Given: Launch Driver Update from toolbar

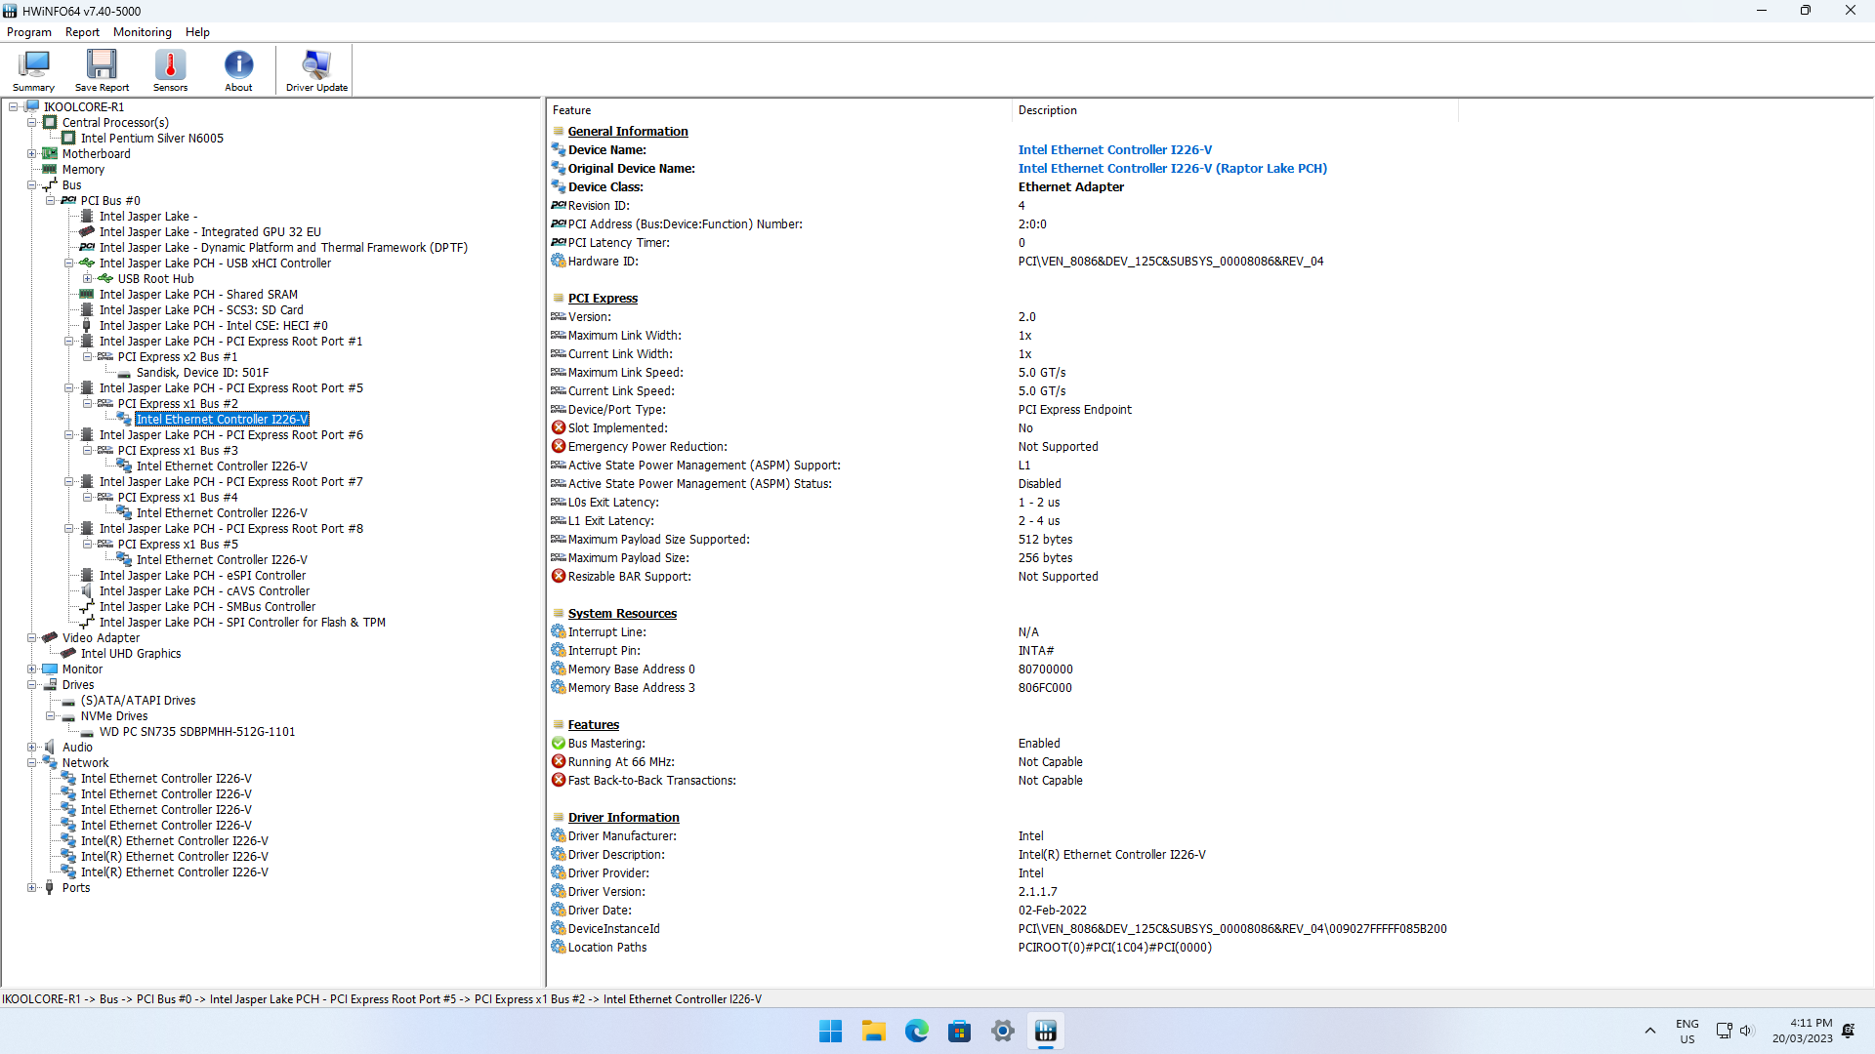Looking at the screenshot, I should point(316,70).
